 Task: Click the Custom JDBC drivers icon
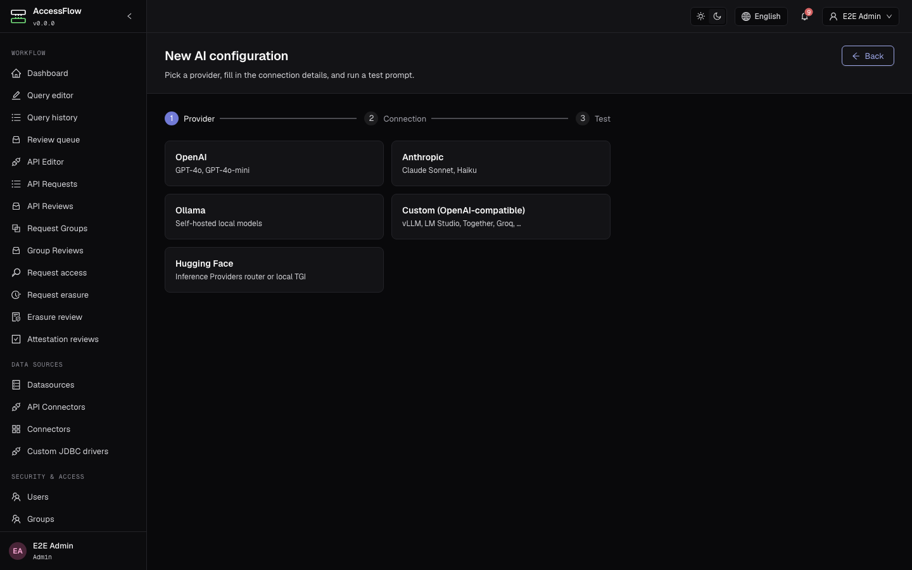point(16,452)
